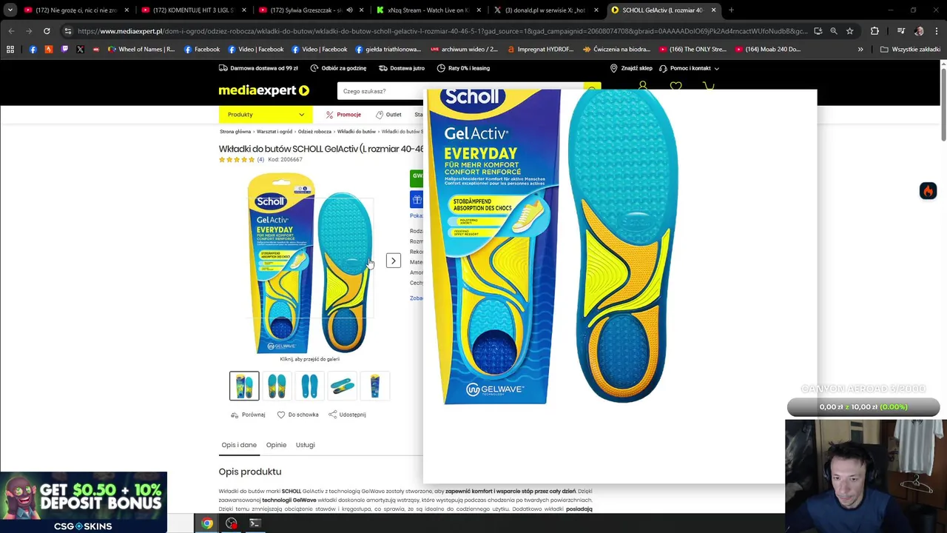
Task: Show next product image with the arrow
Action: coord(394,261)
